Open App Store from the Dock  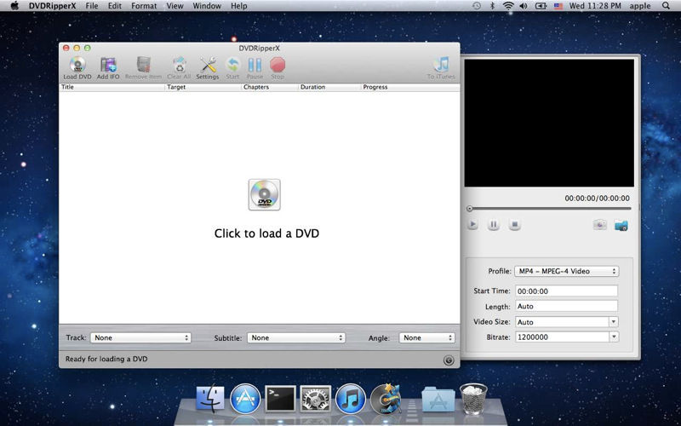(245, 399)
